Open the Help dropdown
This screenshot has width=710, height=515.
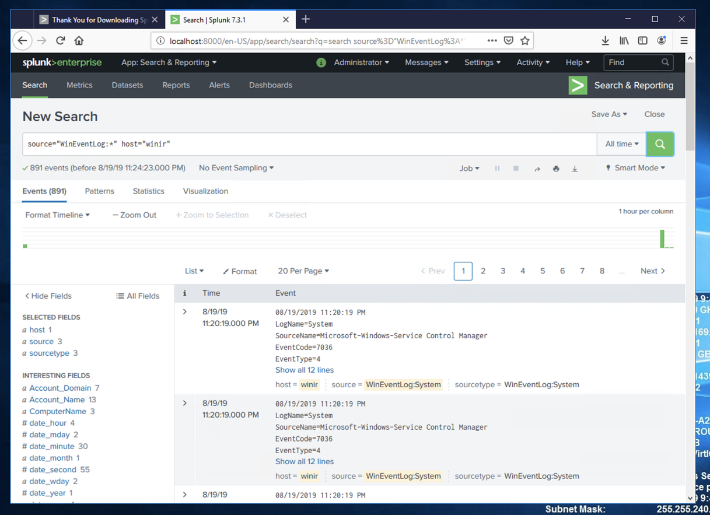point(578,62)
